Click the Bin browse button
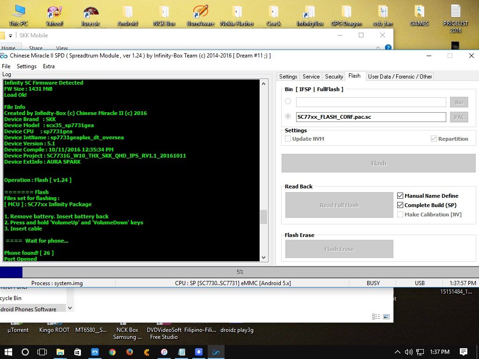Viewport: 479px width, 359px height. click(459, 102)
